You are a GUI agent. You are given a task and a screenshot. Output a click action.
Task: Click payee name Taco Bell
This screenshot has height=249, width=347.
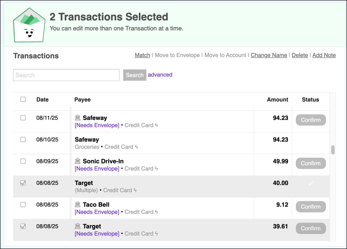click(96, 205)
